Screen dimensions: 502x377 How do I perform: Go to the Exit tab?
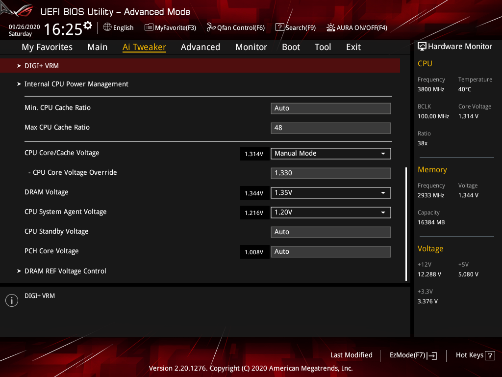click(x=353, y=47)
